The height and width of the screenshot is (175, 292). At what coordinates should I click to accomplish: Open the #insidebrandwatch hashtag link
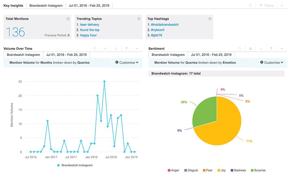164,25
